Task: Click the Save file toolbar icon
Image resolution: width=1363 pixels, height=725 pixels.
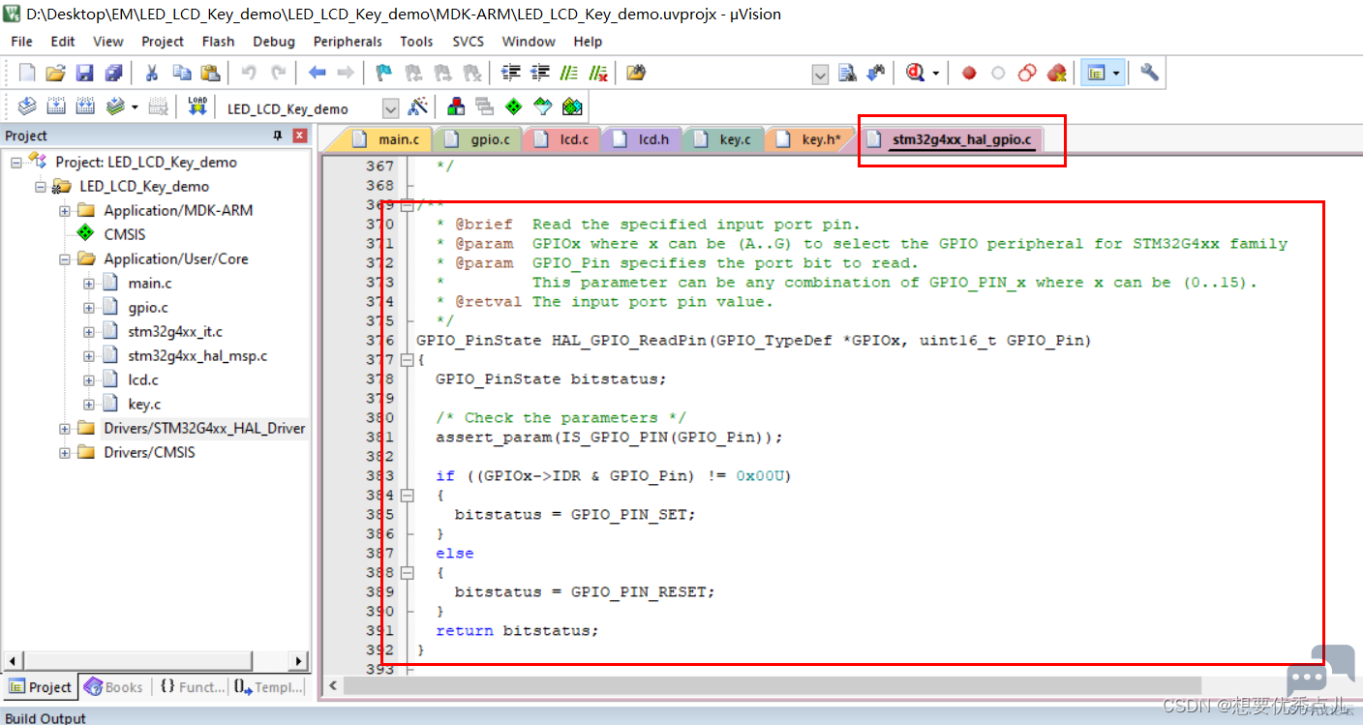Action: point(84,73)
